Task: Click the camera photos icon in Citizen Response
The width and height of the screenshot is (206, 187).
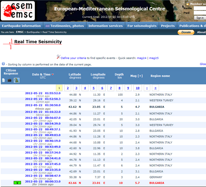Action: pos(10,80)
